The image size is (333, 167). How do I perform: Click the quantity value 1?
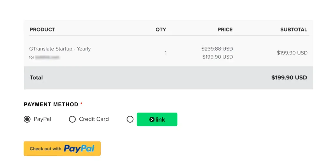tap(166, 53)
